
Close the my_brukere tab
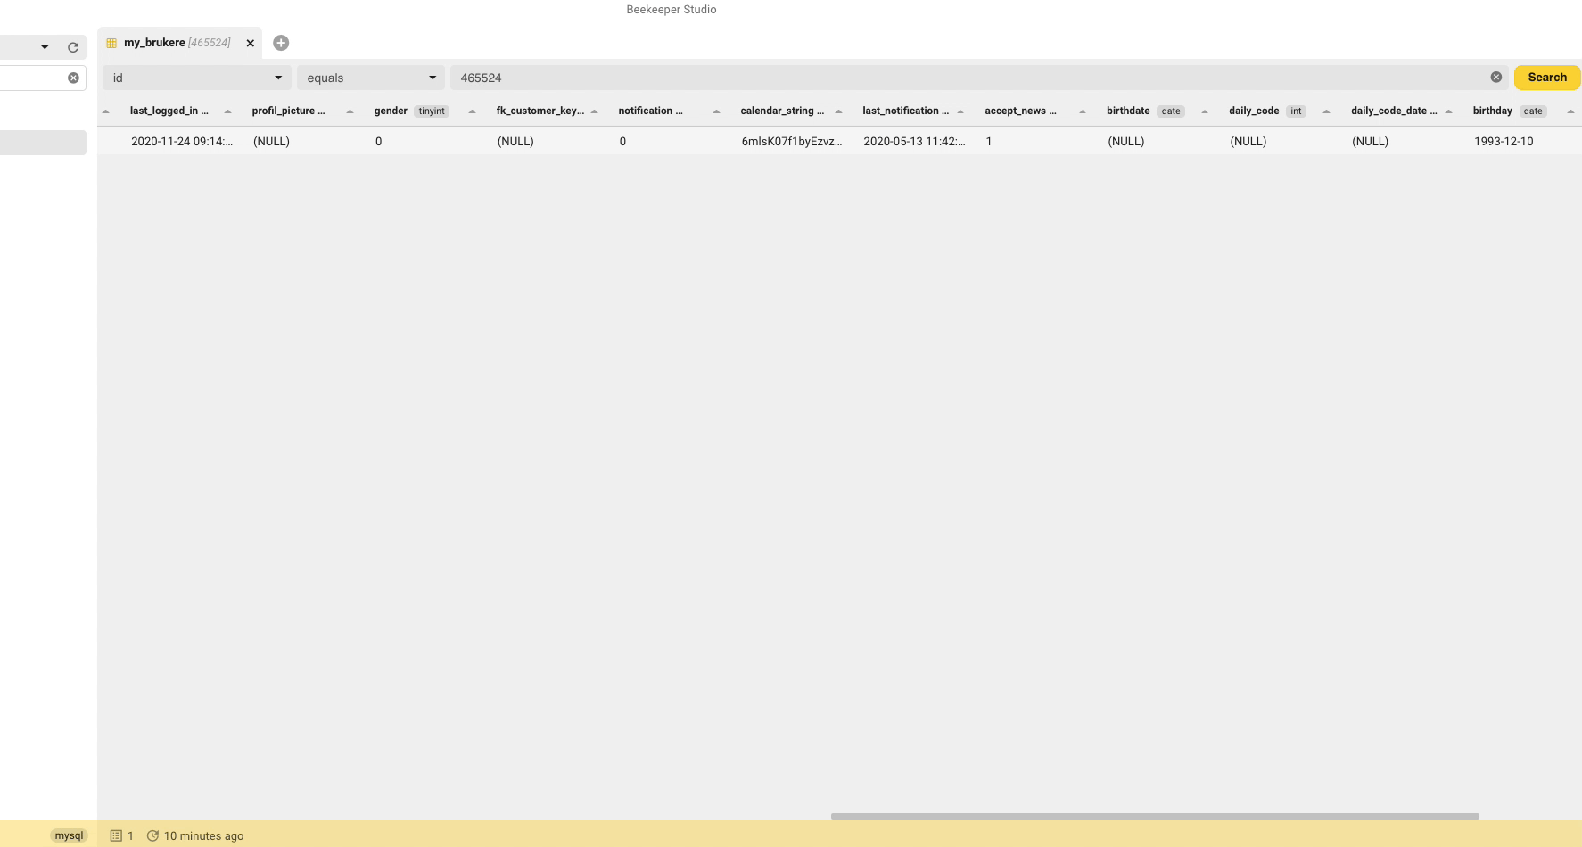pos(251,43)
